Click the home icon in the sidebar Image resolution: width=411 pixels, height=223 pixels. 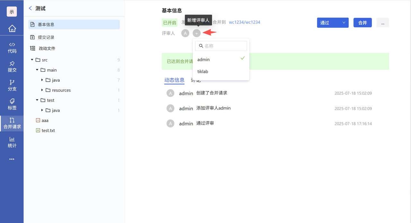pos(12,28)
